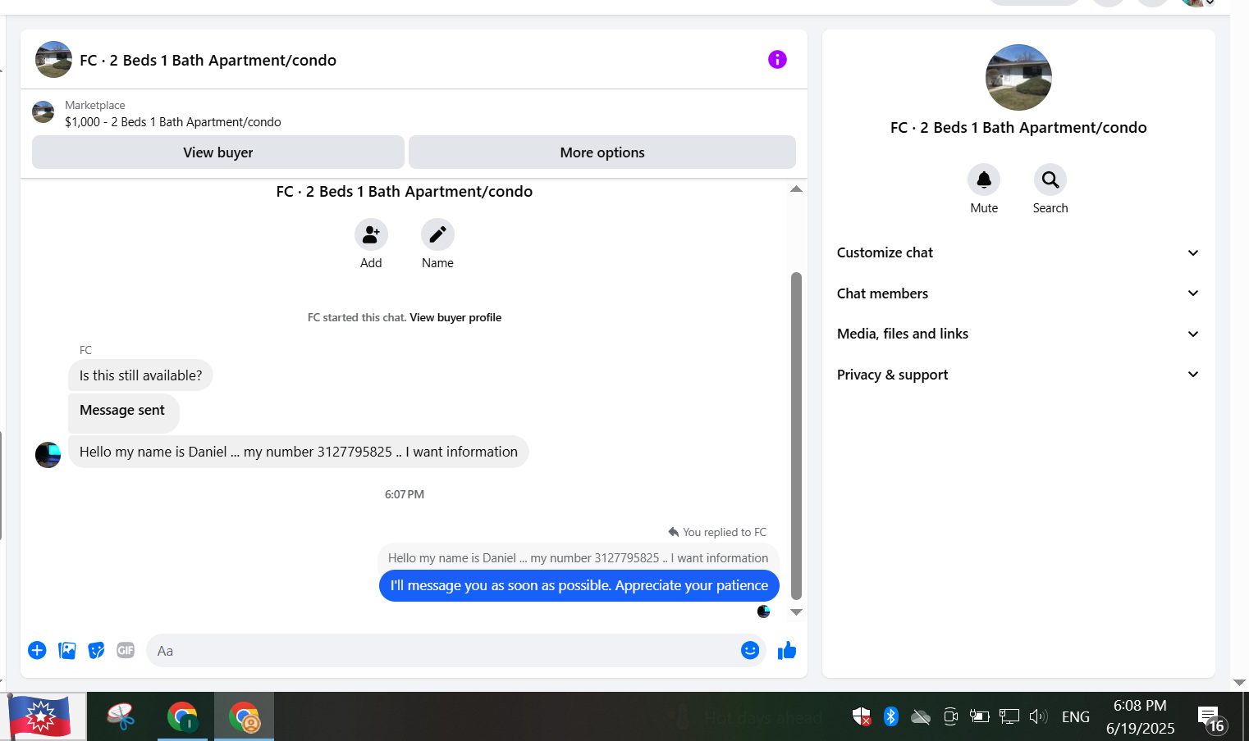Choose a sticker icon
Image resolution: width=1249 pixels, height=741 pixels.
(x=96, y=650)
